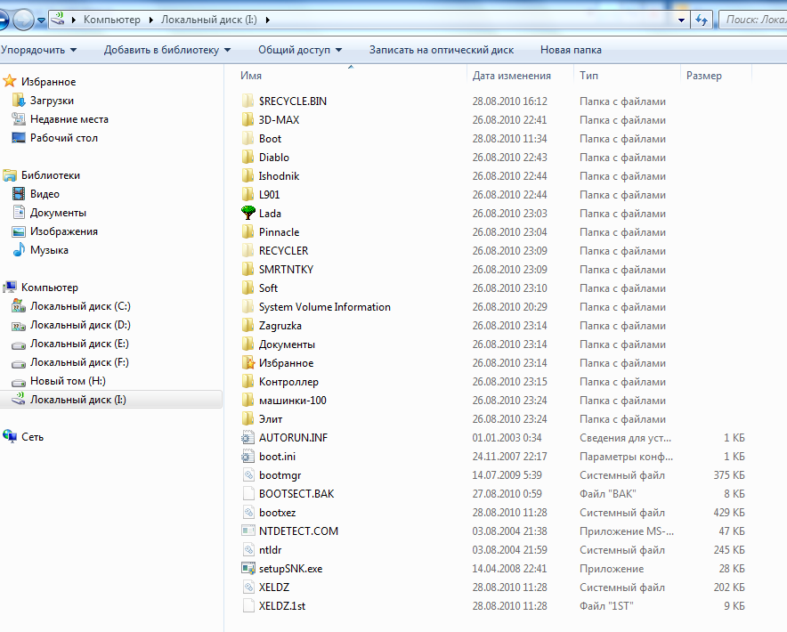Click Локальный диск (I:) breadcrumb in address bar
The height and width of the screenshot is (632, 787).
pyautogui.click(x=209, y=20)
